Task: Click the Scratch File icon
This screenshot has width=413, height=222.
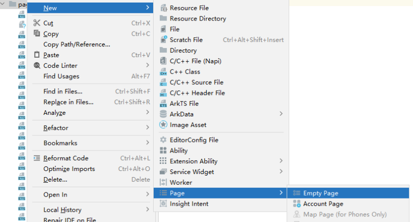Action: (x=163, y=40)
